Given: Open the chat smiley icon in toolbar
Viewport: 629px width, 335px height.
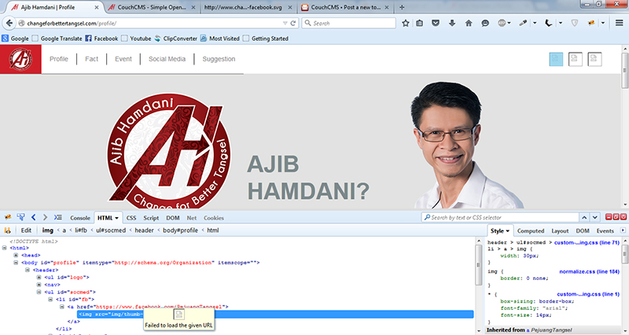Looking at the screenshot, I should click(x=485, y=24).
